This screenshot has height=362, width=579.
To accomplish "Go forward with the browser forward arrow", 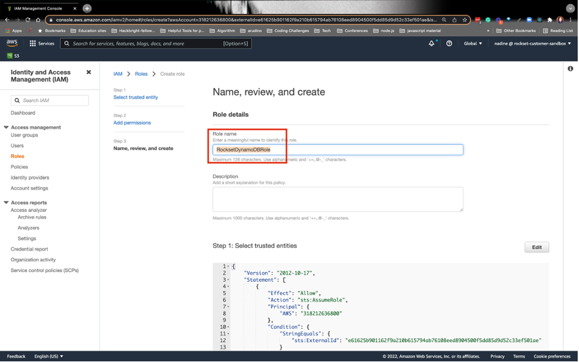I will click(x=17, y=20).
